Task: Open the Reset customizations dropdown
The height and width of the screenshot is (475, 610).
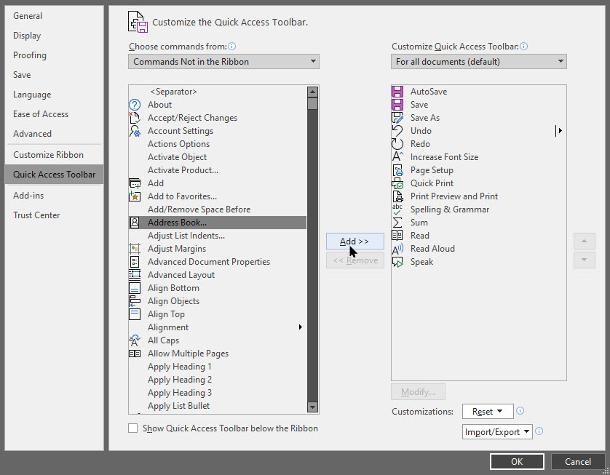Action: [x=488, y=412]
